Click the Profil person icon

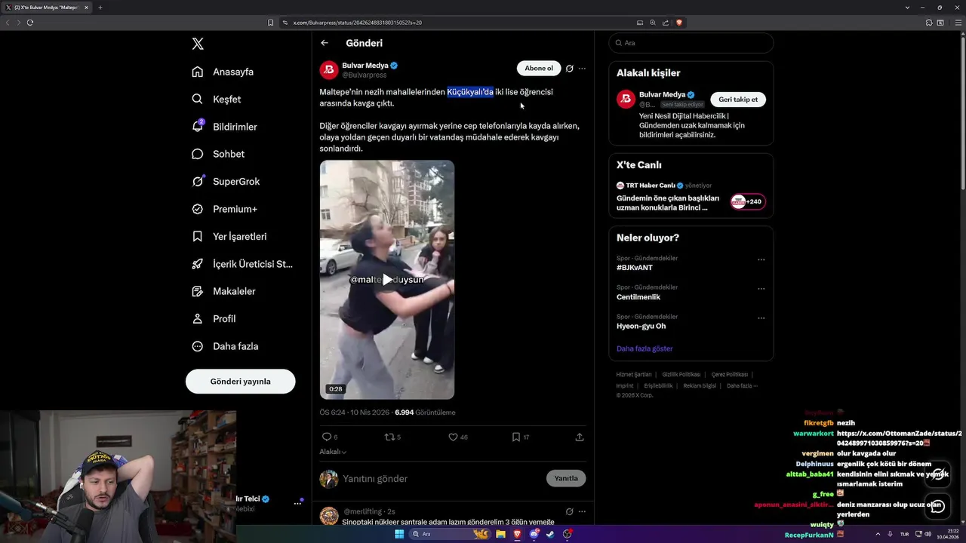click(198, 319)
